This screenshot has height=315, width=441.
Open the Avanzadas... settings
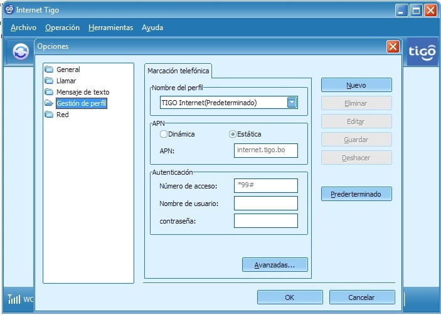(x=275, y=265)
